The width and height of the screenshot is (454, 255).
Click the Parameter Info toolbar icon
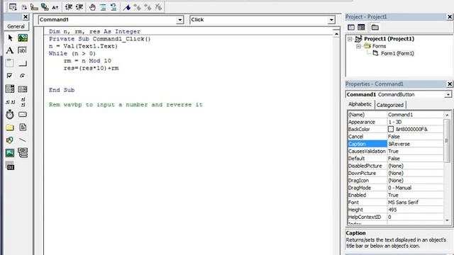click(x=45, y=7)
